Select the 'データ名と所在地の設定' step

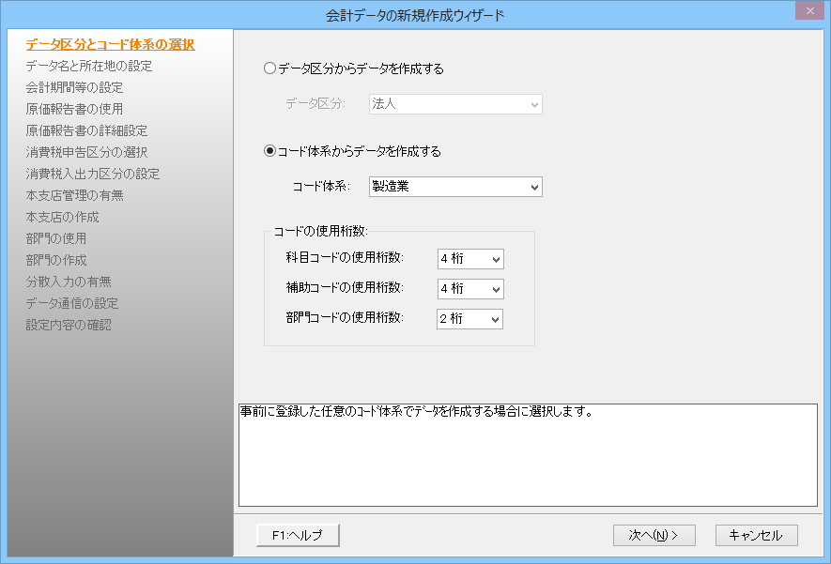coord(88,66)
